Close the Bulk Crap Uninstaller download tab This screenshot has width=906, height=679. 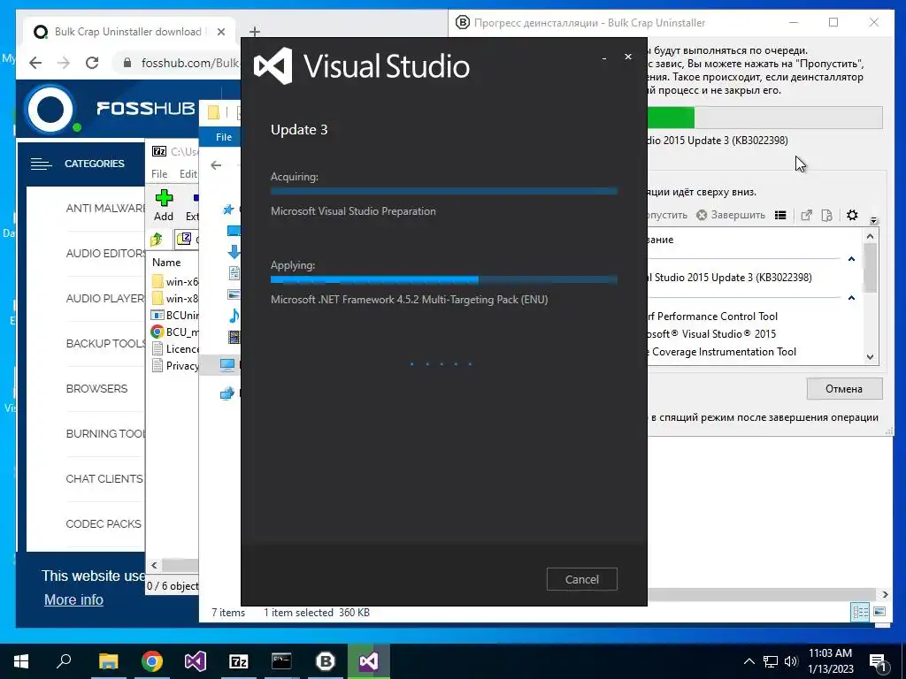tap(220, 32)
